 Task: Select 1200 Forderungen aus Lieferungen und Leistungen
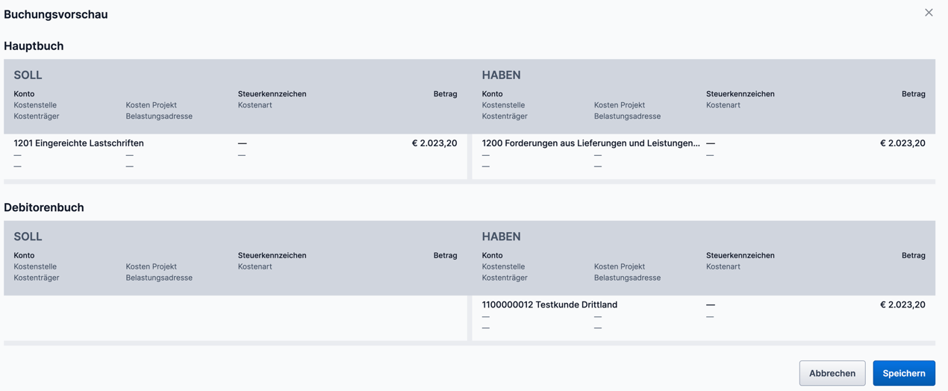pos(590,143)
